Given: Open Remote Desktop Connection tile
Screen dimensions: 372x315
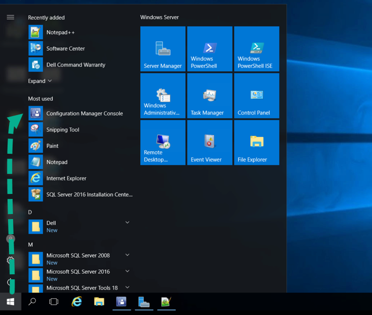Looking at the screenshot, I should (x=163, y=143).
